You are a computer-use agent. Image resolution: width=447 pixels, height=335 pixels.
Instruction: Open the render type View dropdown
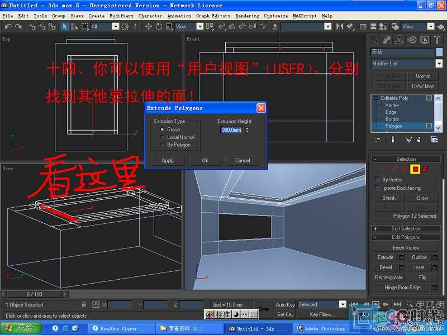(x=431, y=27)
